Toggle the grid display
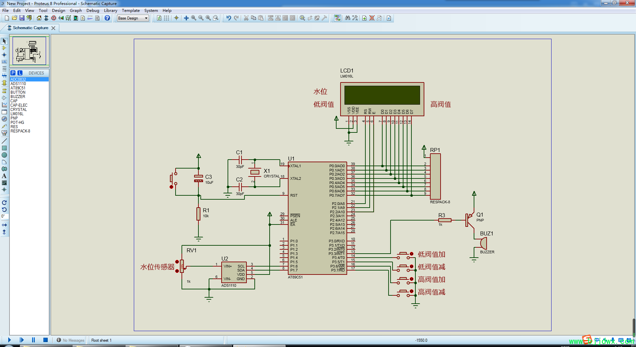 (167, 18)
